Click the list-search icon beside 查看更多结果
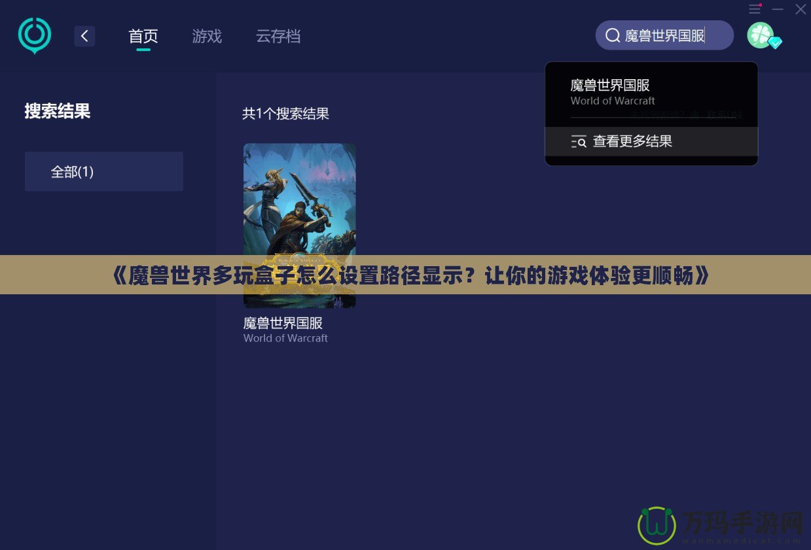This screenshot has width=811, height=550. click(579, 141)
